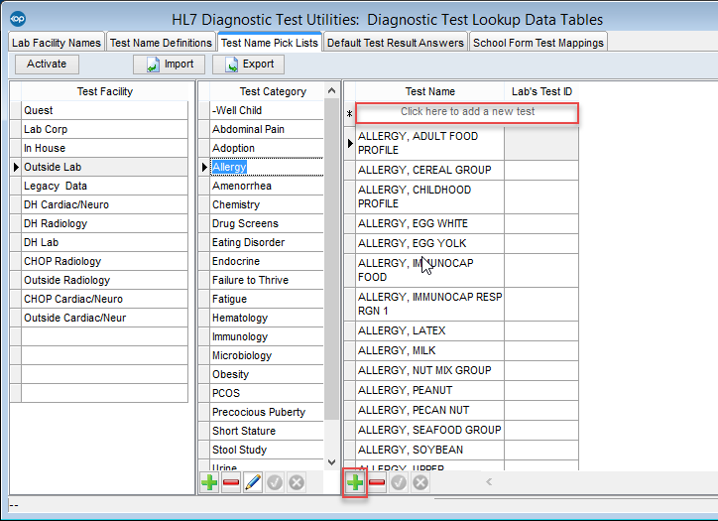Choose Chemistry category
This screenshot has height=521, width=718.
(x=267, y=204)
